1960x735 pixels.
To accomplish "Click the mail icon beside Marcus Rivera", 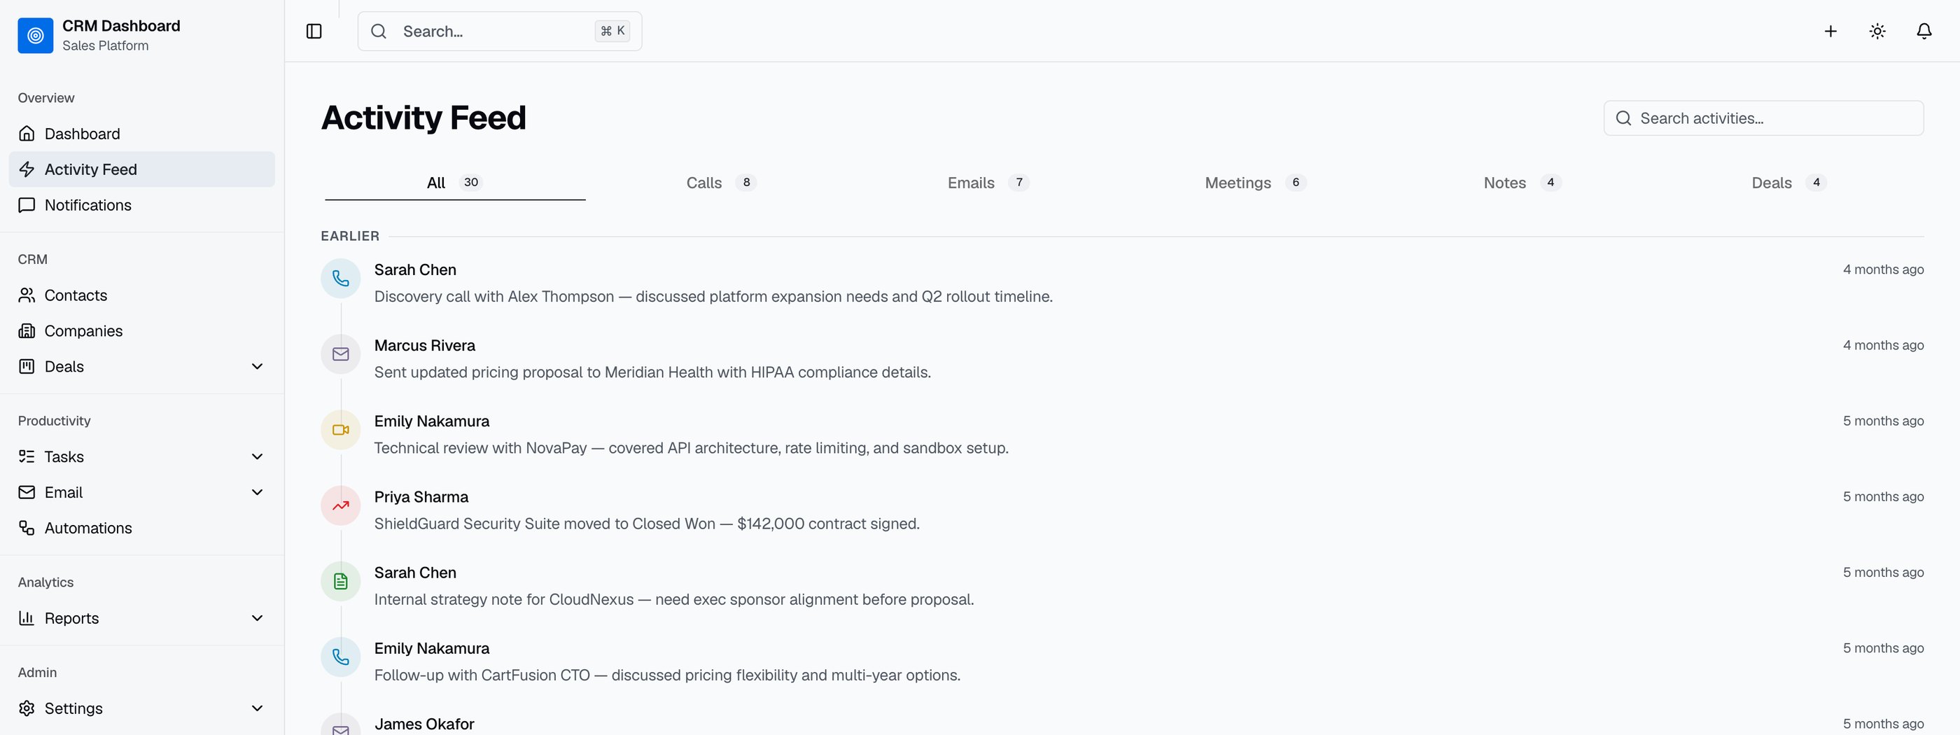I will (341, 353).
